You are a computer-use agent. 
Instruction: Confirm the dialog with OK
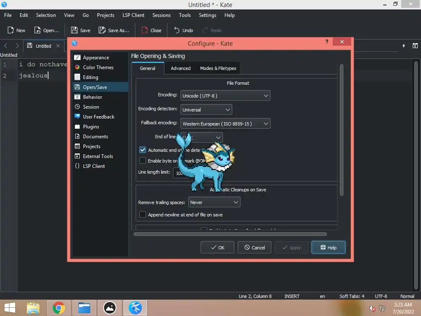tap(217, 247)
